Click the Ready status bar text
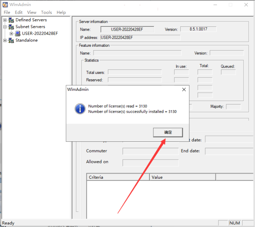 [8, 223]
